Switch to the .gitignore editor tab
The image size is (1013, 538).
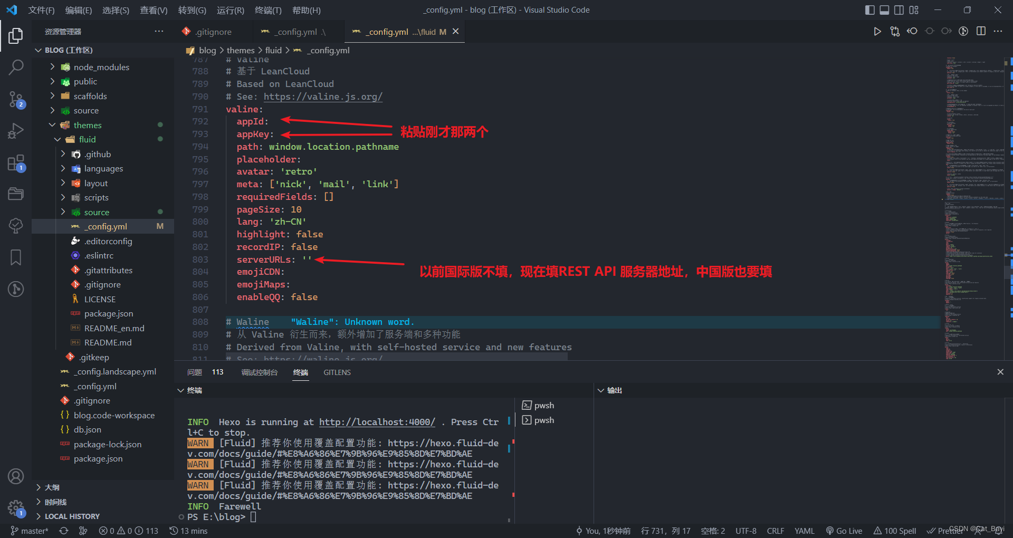213,32
